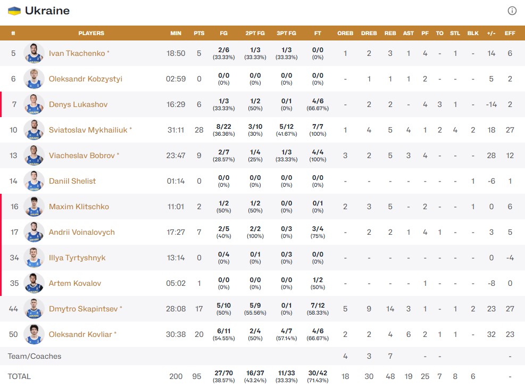Open Viacheslav Bobrov's player photo

(34, 155)
